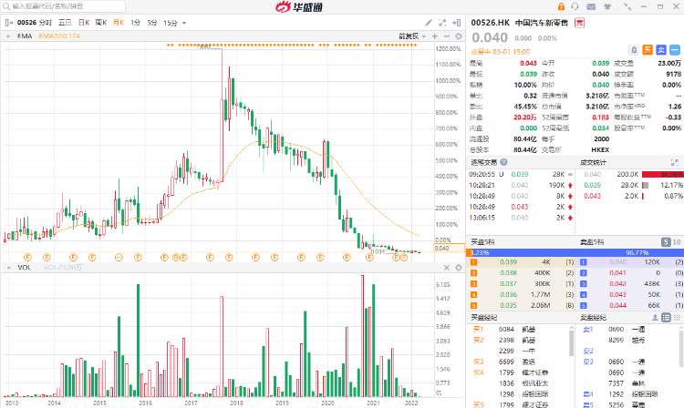The width and height of the screenshot is (684, 408).
Task: Switch to 1分 one-minute chart tab
Action: pyautogui.click(x=135, y=23)
